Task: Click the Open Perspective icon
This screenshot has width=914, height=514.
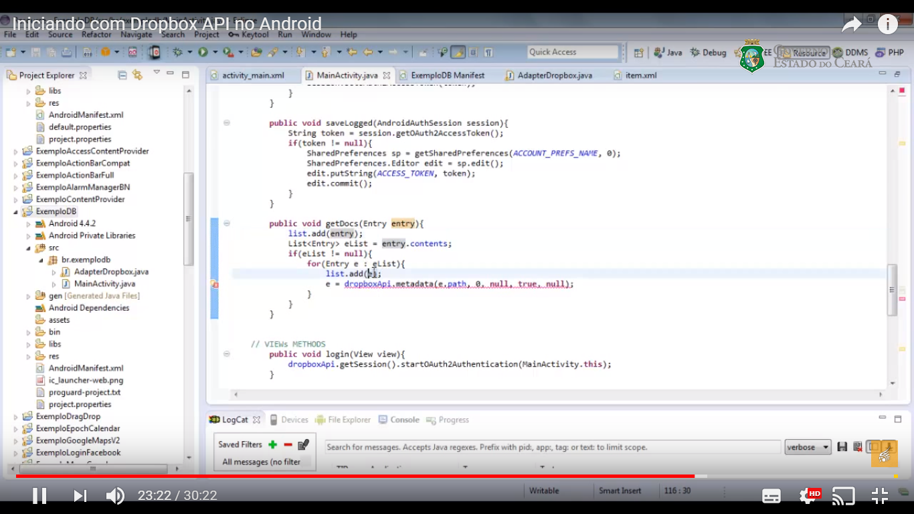Action: coord(638,52)
